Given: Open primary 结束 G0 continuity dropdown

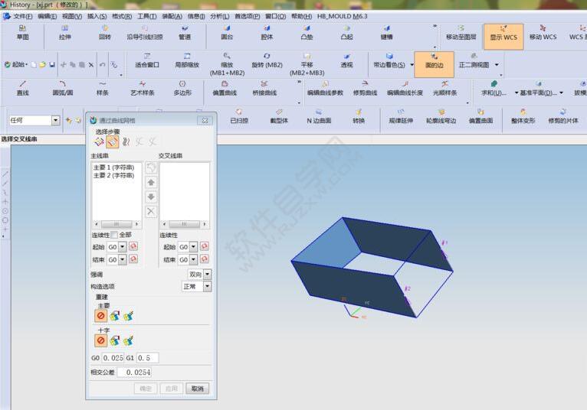Looking at the screenshot, I should pos(122,259).
